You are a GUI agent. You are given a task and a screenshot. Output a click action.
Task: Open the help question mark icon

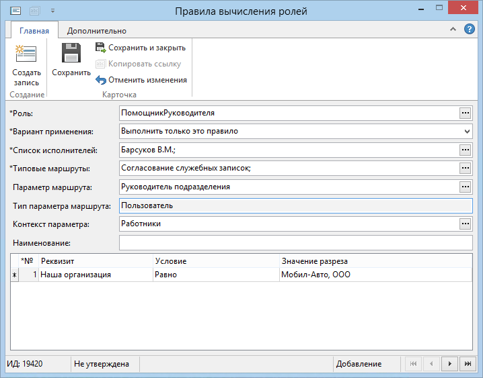(470, 30)
